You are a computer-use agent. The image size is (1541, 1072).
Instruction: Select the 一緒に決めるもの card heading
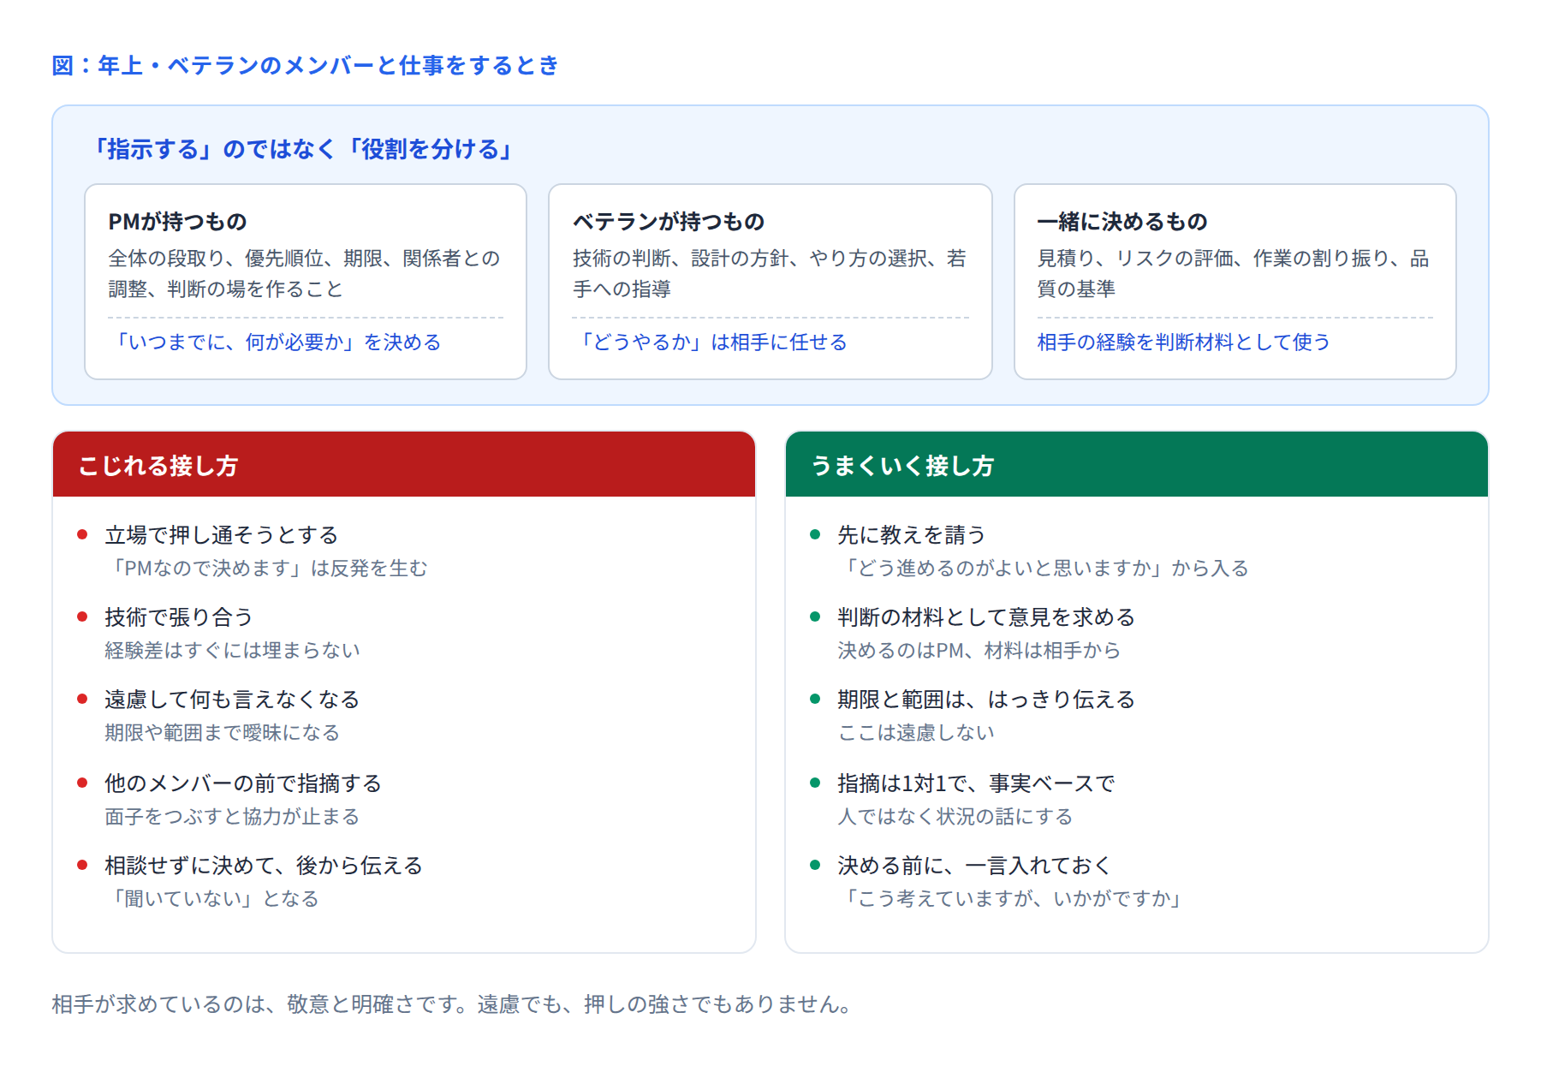coord(1122,222)
